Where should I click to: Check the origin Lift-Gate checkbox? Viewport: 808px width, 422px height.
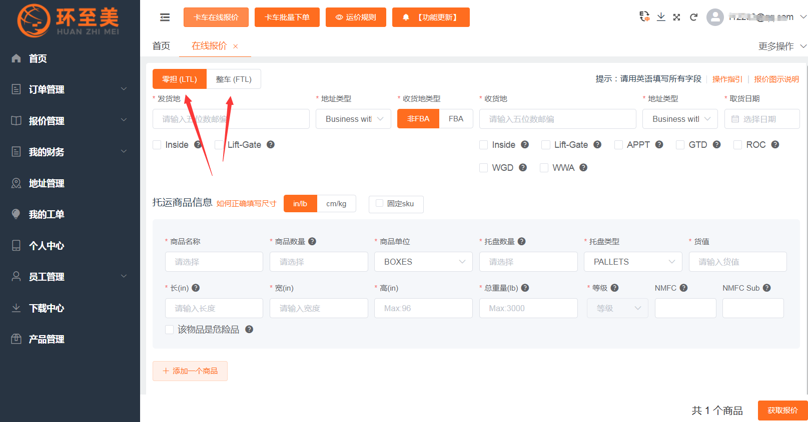219,145
